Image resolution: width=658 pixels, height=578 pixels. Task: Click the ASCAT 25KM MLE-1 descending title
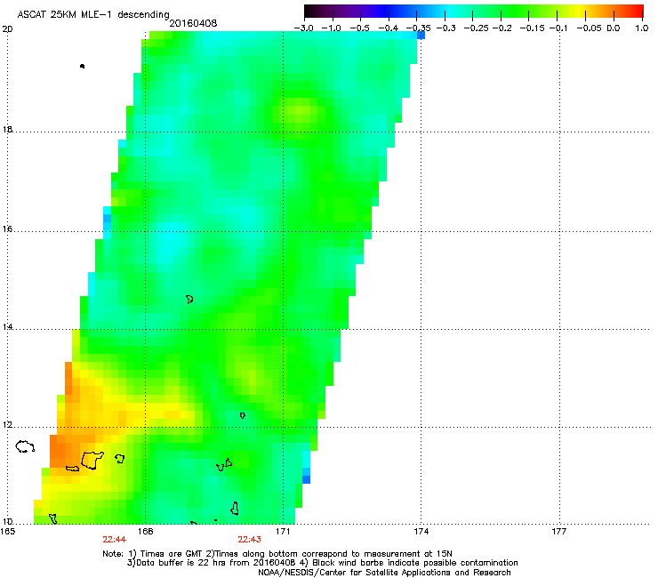tap(93, 14)
